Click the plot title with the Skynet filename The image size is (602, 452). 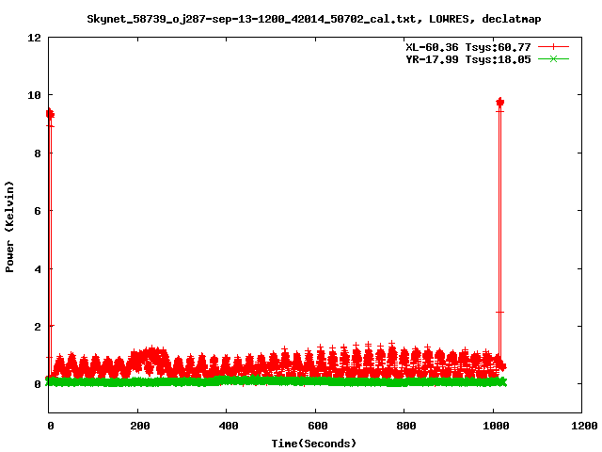pos(313,18)
